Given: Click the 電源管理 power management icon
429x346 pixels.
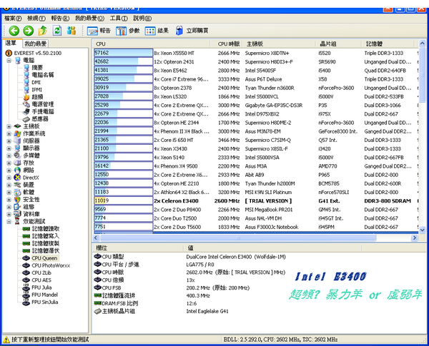Looking at the screenshot, I should (26, 104).
